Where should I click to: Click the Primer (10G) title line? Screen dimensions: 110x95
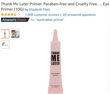[x=12, y=9]
